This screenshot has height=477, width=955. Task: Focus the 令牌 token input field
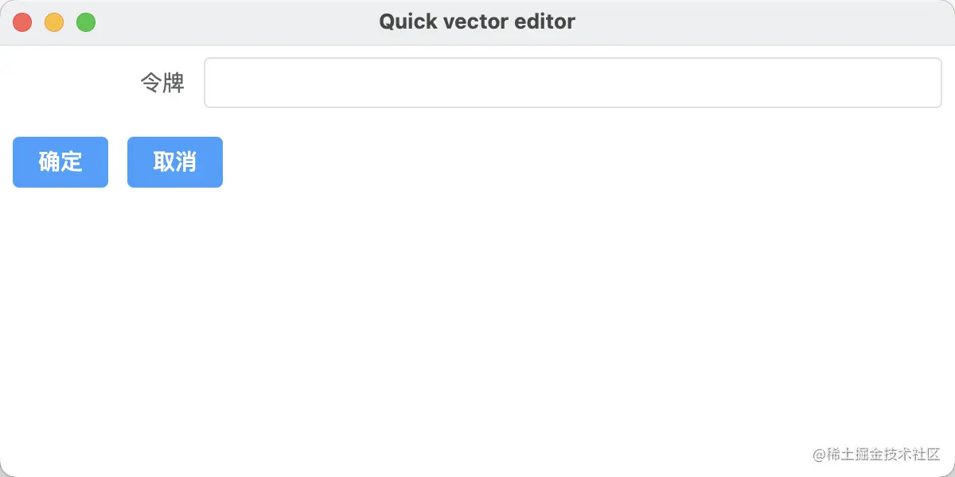[x=573, y=83]
